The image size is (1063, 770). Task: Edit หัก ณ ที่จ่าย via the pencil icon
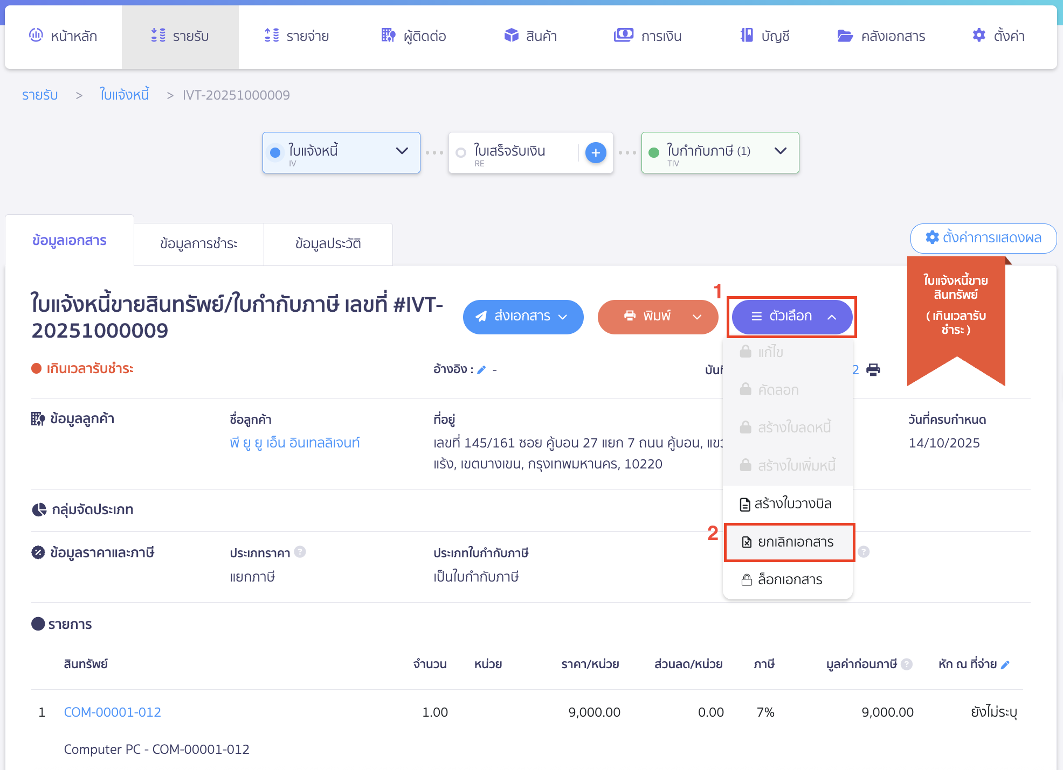[1005, 664]
